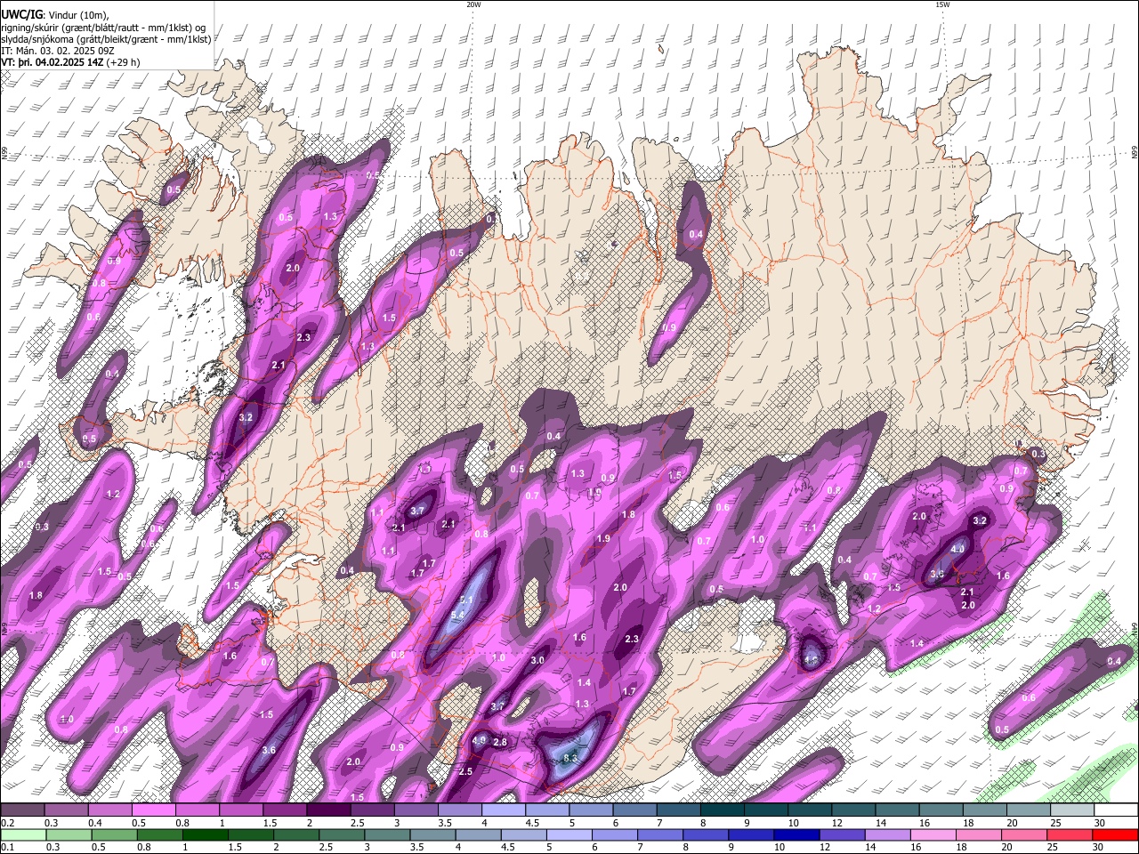The width and height of the screenshot is (1139, 854).
Task: Click the dark green swatch in bottom legend row
Action: coord(206,834)
